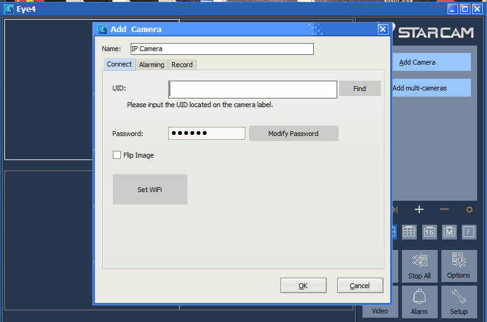Switch to the Record tab

click(182, 65)
